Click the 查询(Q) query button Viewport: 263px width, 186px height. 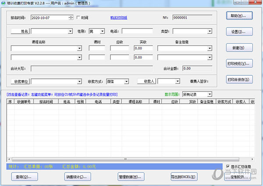tap(25, 177)
